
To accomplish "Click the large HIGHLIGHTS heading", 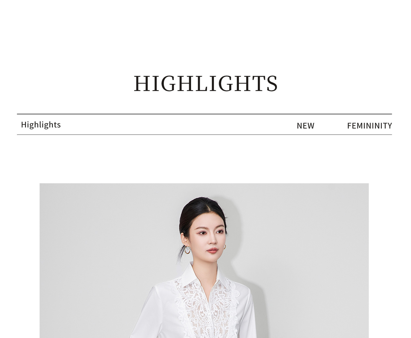I will tap(205, 83).
